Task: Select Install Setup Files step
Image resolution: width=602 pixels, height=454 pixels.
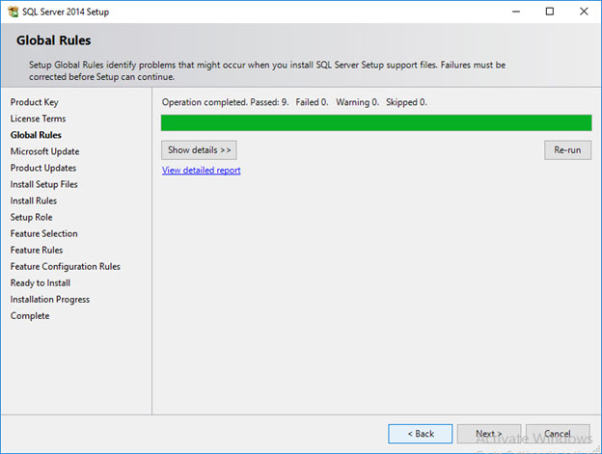Action: pyautogui.click(x=43, y=184)
